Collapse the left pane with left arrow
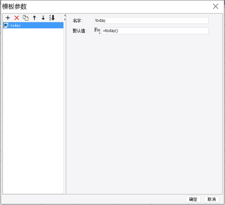 coord(65,15)
